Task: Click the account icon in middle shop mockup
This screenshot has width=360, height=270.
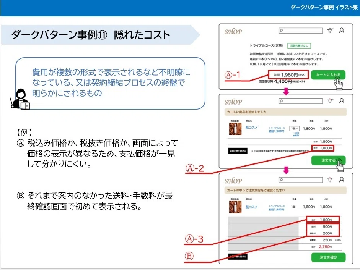Action: 342,101
